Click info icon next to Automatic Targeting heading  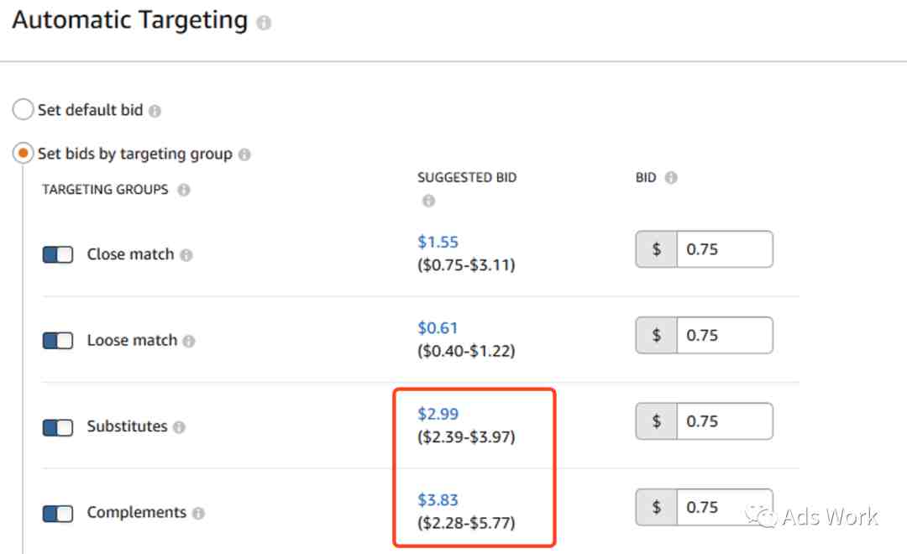coord(264,24)
